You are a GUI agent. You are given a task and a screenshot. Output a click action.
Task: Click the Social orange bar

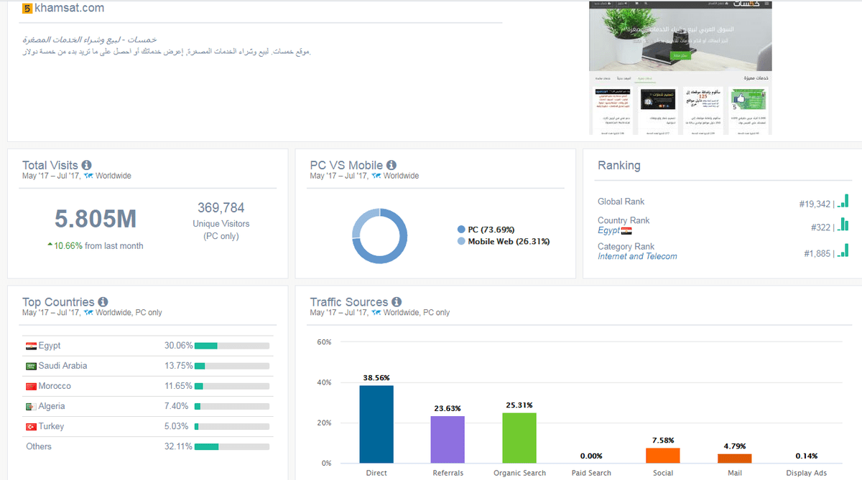tap(663, 455)
